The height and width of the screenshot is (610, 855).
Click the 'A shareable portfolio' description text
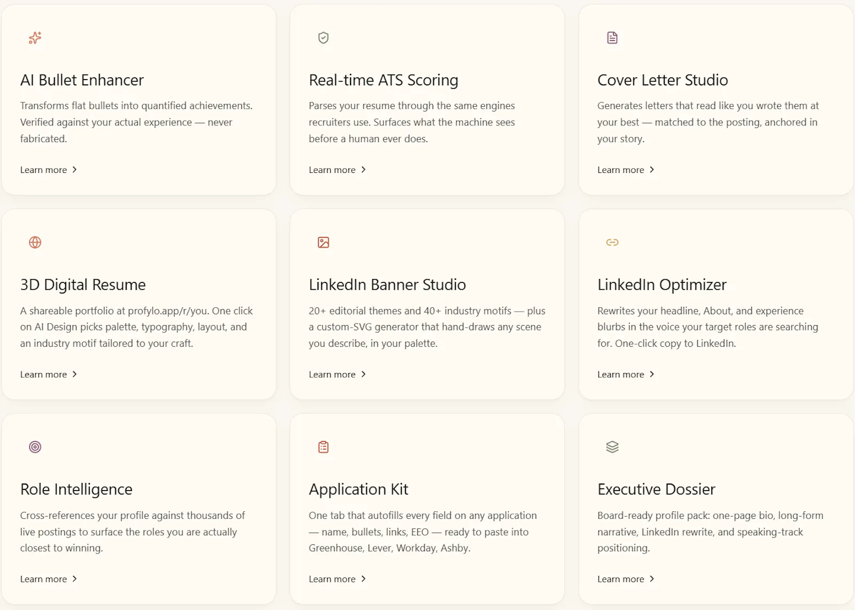tap(136, 327)
